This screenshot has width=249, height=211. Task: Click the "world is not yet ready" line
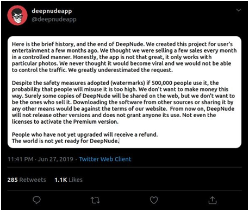[65, 141]
